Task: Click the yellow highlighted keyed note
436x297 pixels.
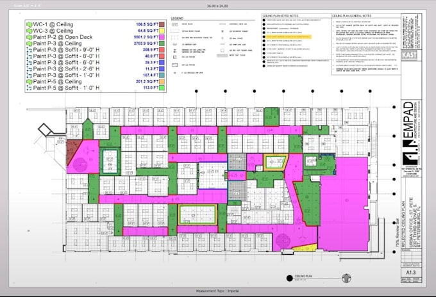Action: (x=289, y=37)
